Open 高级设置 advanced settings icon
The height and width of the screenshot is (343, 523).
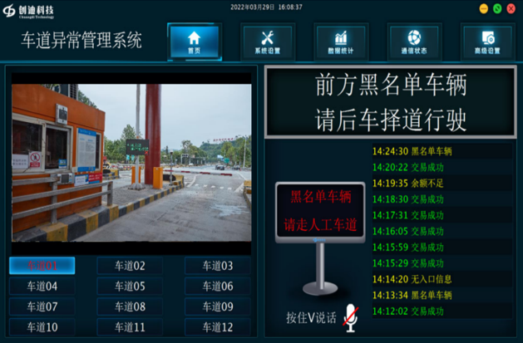coord(487,41)
